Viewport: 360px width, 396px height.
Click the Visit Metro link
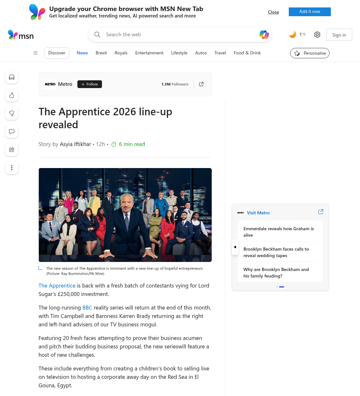point(258,213)
